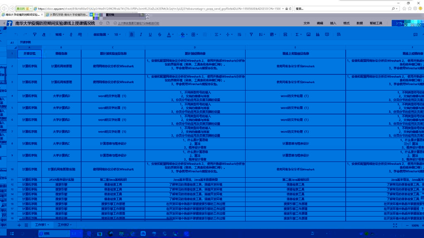Click the zoom out minus button
424x238 pixels.
pyautogui.click(x=407, y=225)
